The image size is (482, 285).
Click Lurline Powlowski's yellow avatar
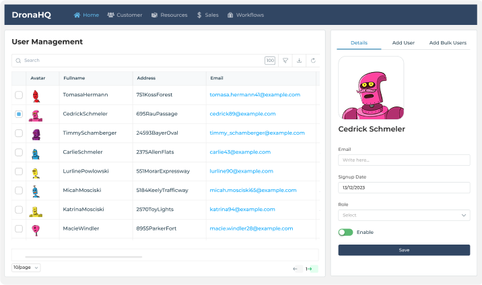pyautogui.click(x=36, y=173)
